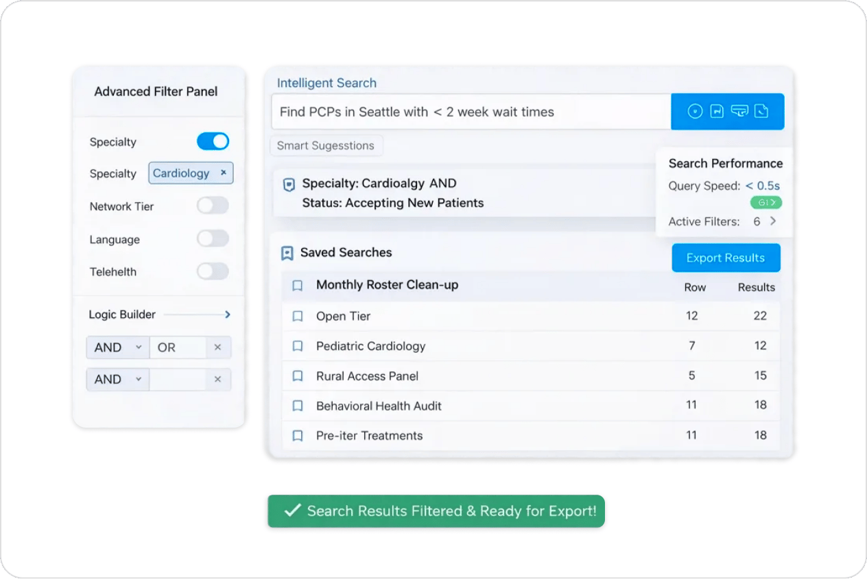Click the shield icon beside Specialty: Cardioalgy
867x579 pixels.
coord(289,185)
